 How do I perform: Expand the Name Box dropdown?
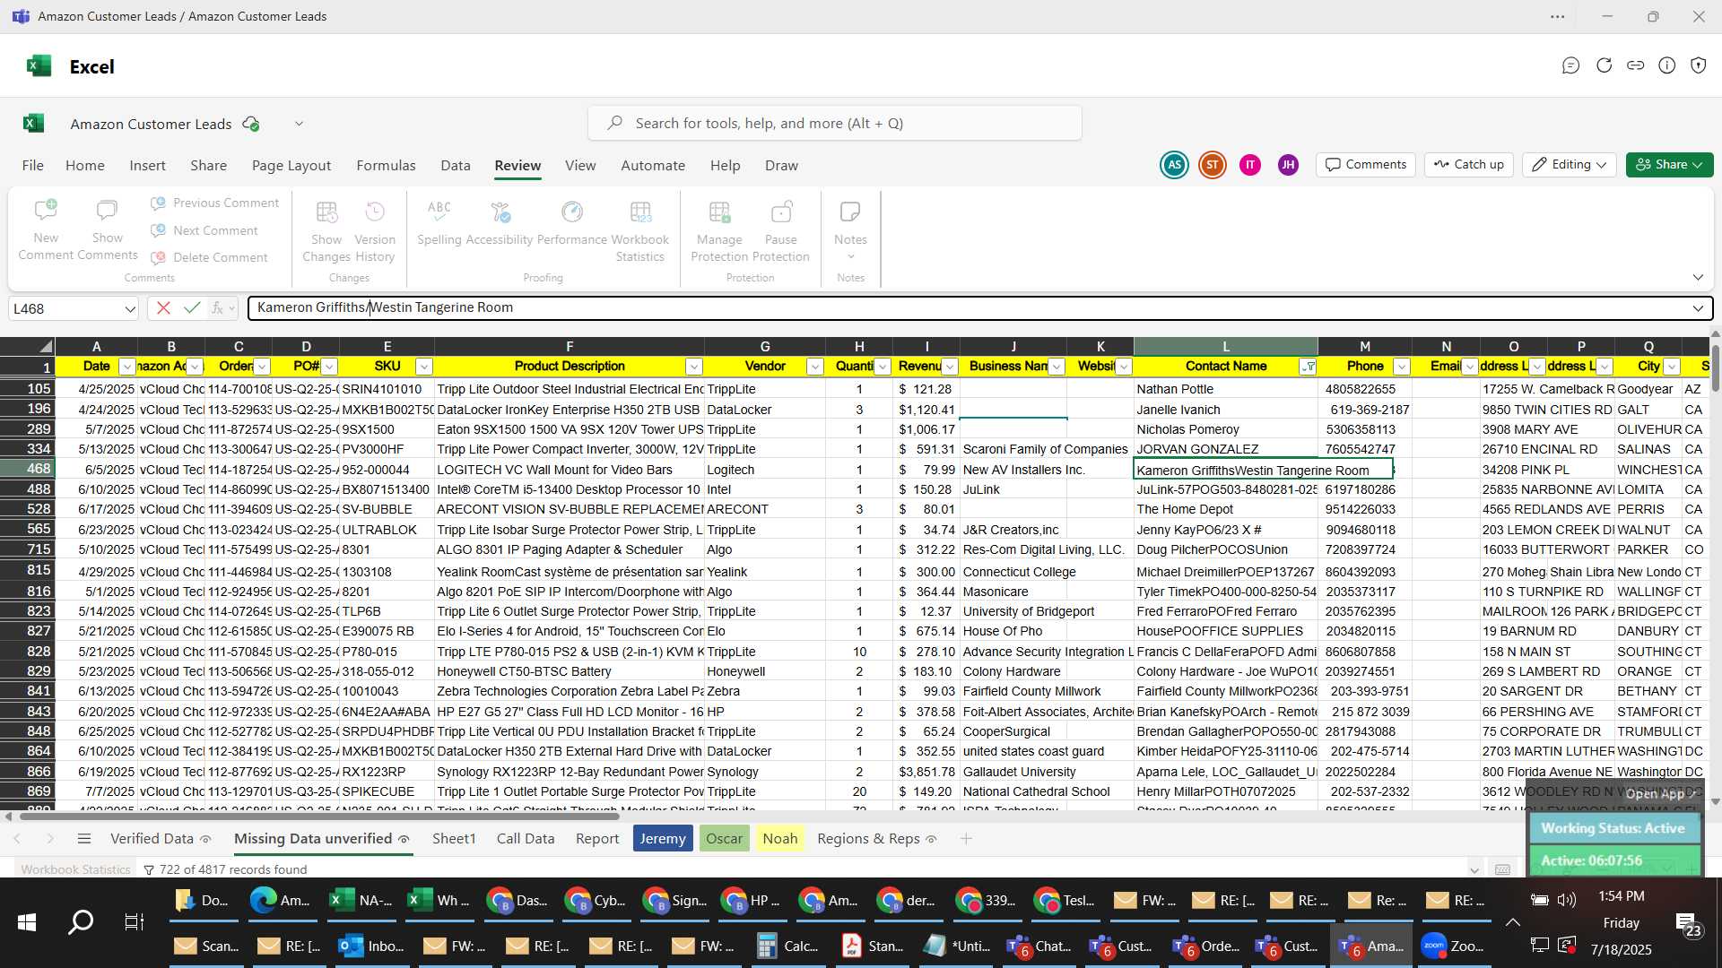[x=129, y=309]
